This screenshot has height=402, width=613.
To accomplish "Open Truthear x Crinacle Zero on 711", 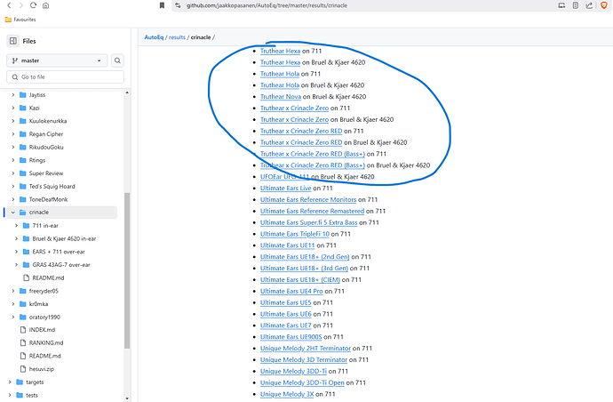I will click(294, 108).
